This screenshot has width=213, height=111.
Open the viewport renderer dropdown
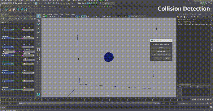(138, 17)
